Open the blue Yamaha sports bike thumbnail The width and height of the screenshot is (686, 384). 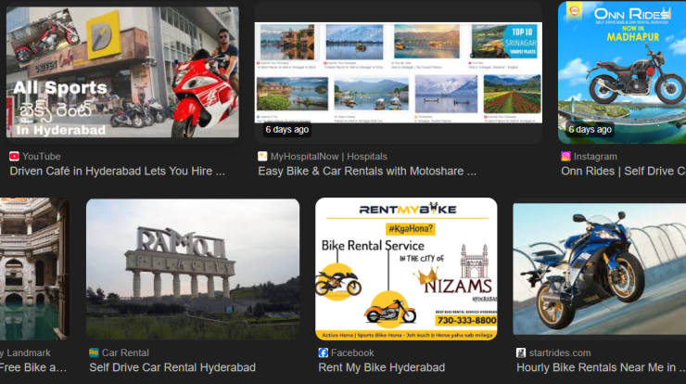tap(600, 269)
